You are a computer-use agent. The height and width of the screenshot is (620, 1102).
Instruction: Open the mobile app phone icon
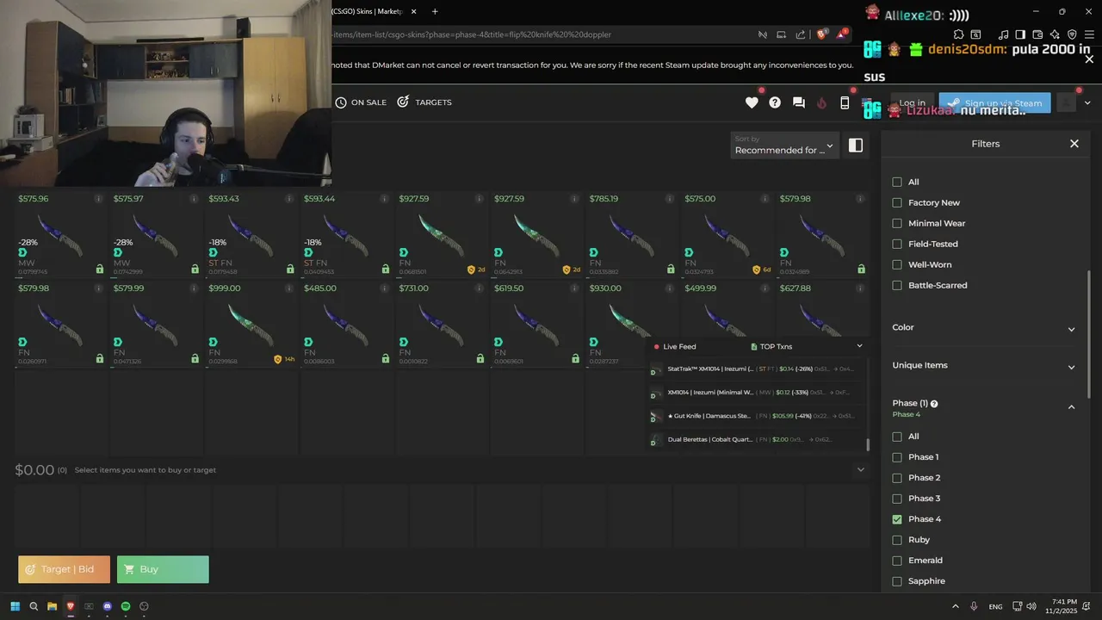(845, 102)
